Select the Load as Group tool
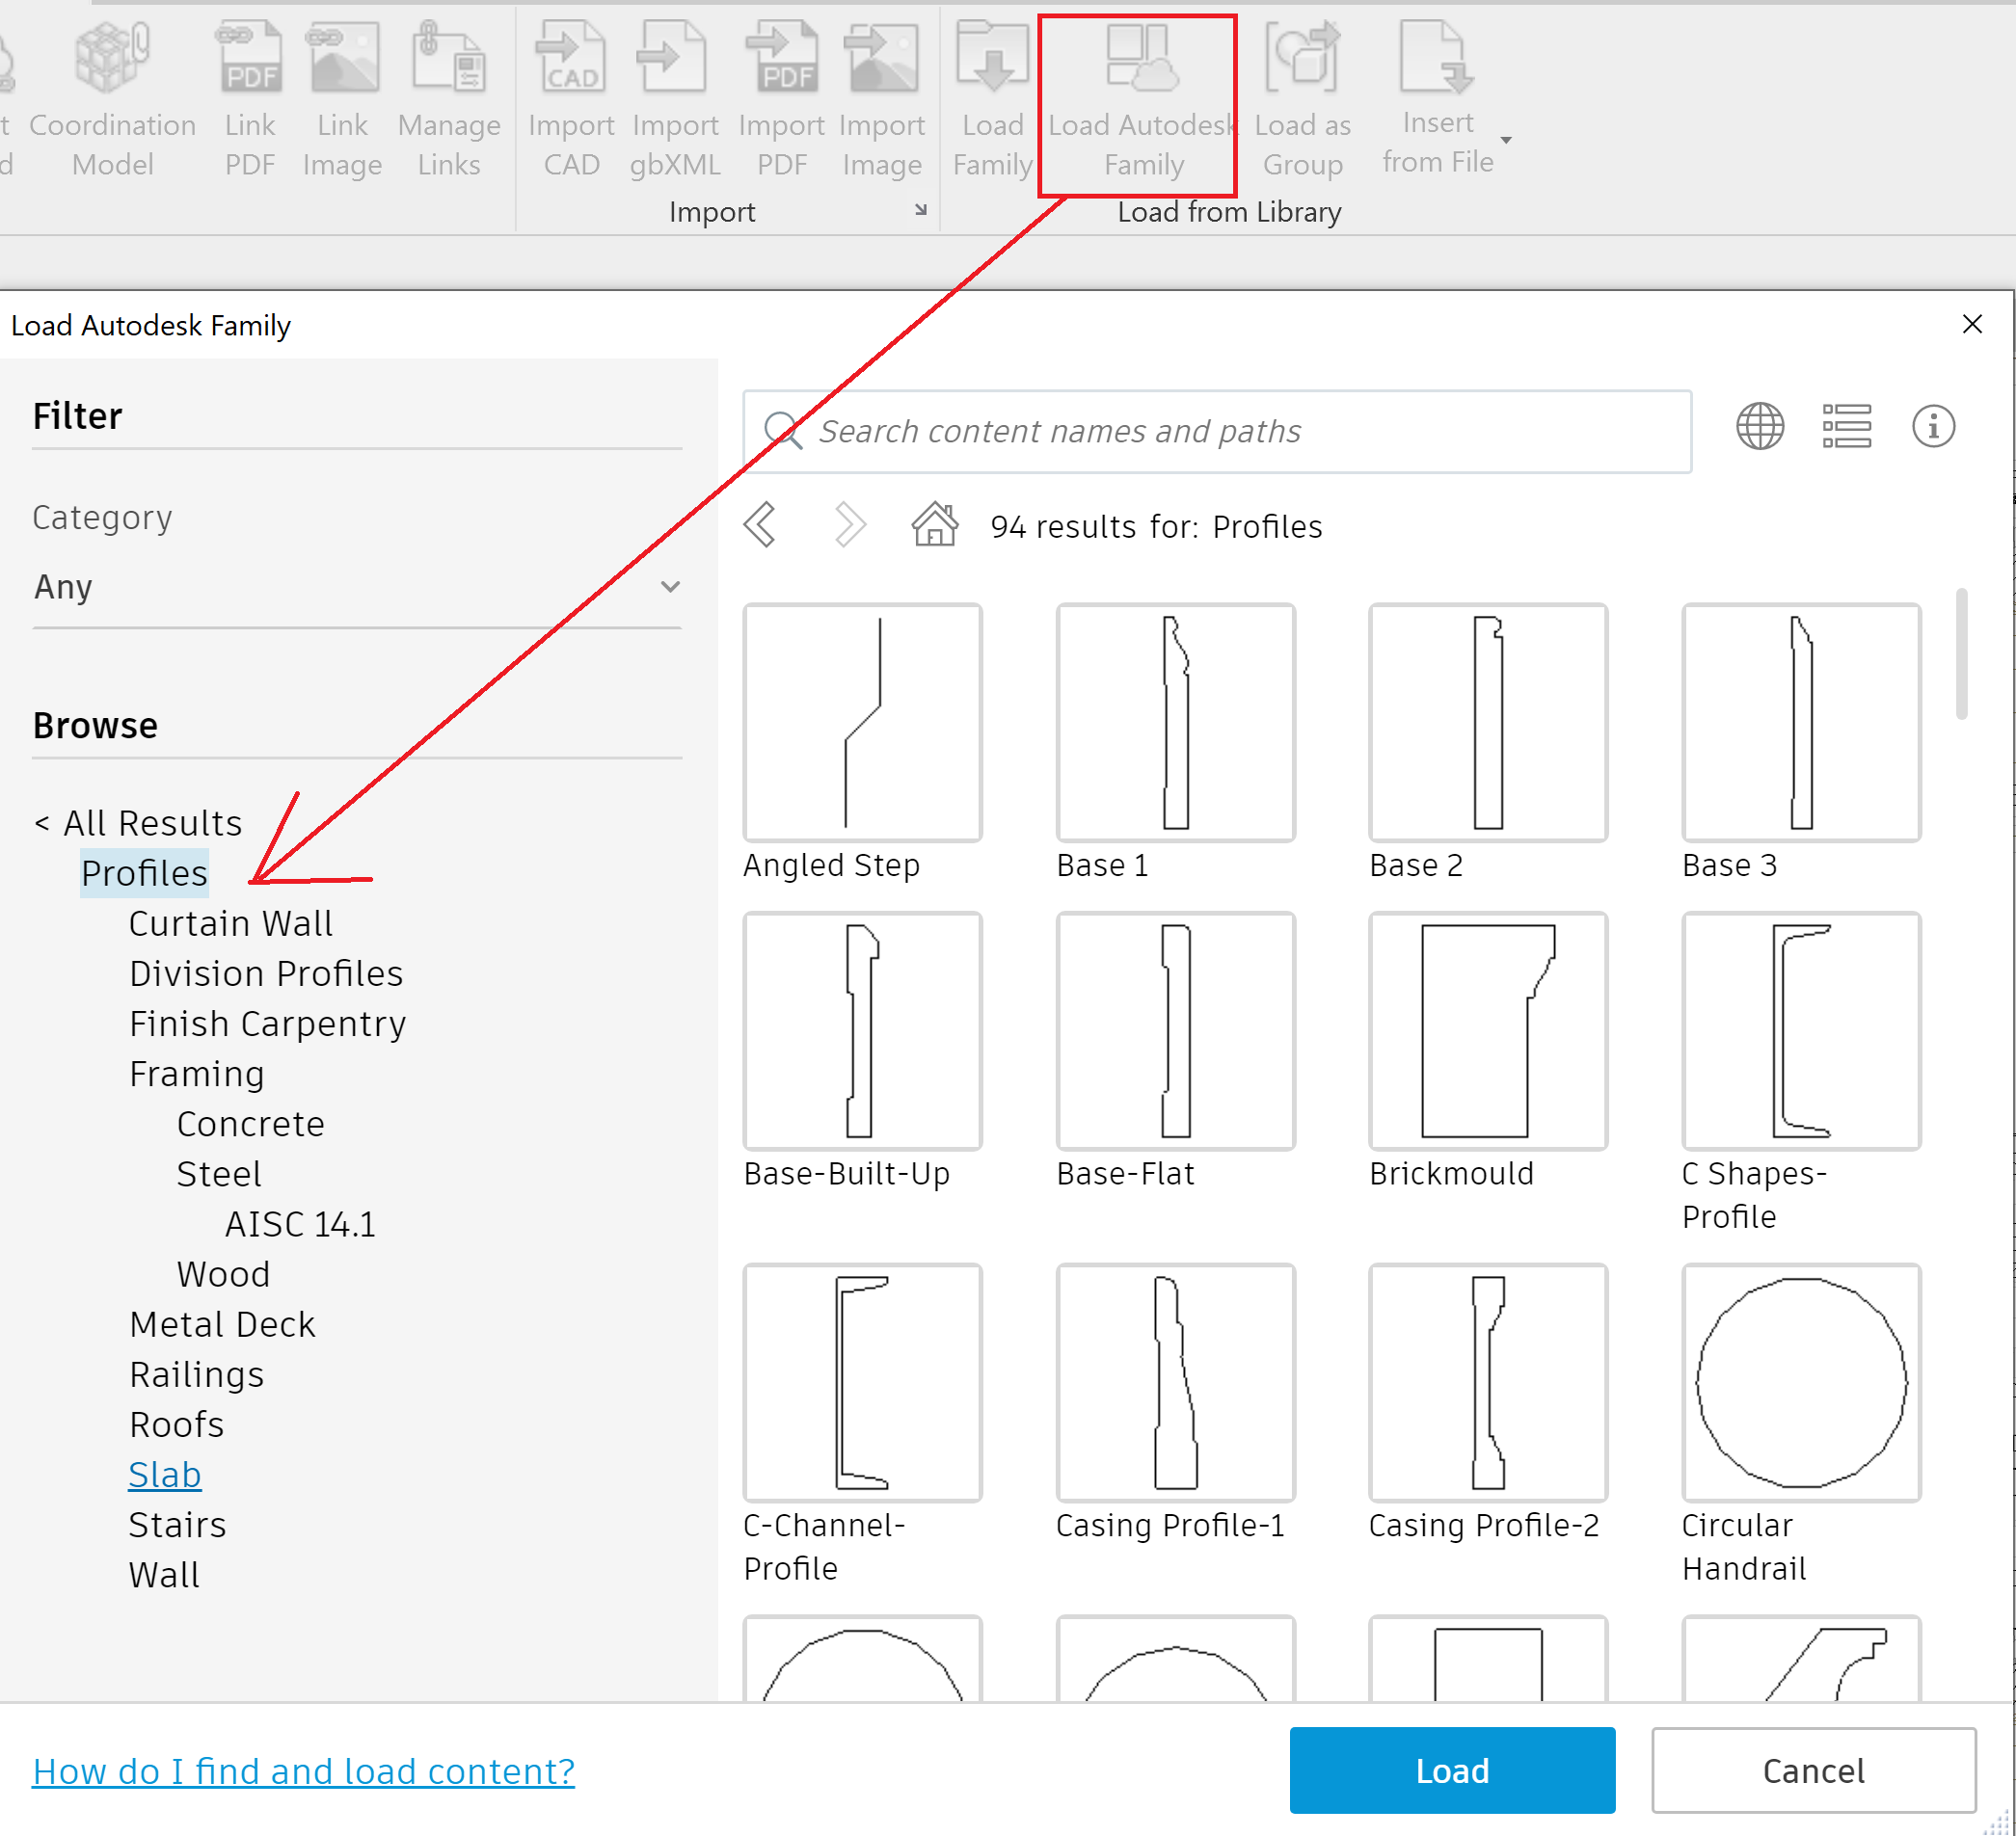The width and height of the screenshot is (2016, 1836). 1301,95
